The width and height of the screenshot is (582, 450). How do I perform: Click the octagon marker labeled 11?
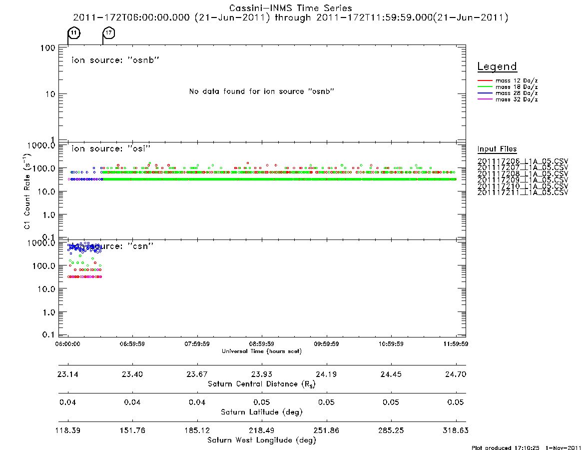click(x=74, y=33)
